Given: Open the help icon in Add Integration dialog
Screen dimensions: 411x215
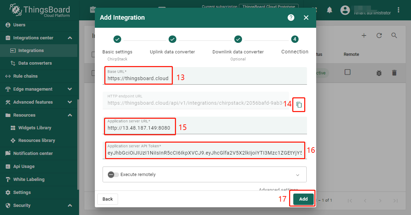Looking at the screenshot, I should tap(291, 18).
